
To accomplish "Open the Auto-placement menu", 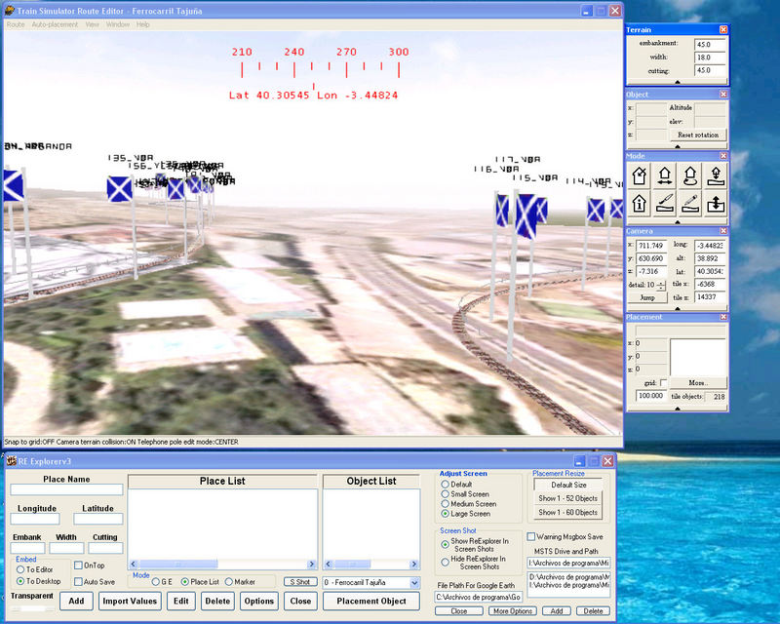I will pos(55,24).
